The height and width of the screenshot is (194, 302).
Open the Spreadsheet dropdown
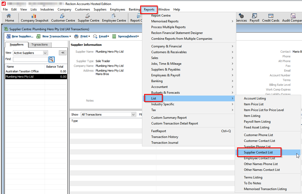(x=126, y=36)
